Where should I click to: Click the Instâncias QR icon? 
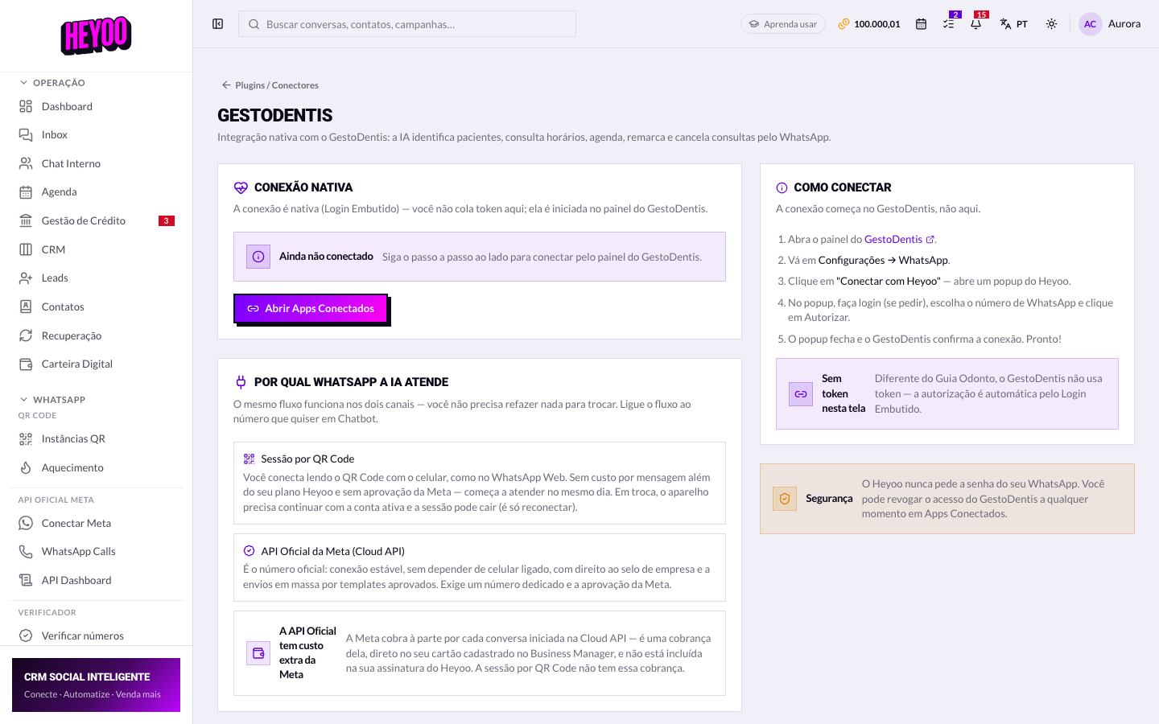[26, 438]
